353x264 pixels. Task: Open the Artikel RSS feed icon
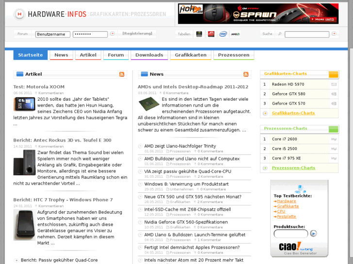coord(122,74)
